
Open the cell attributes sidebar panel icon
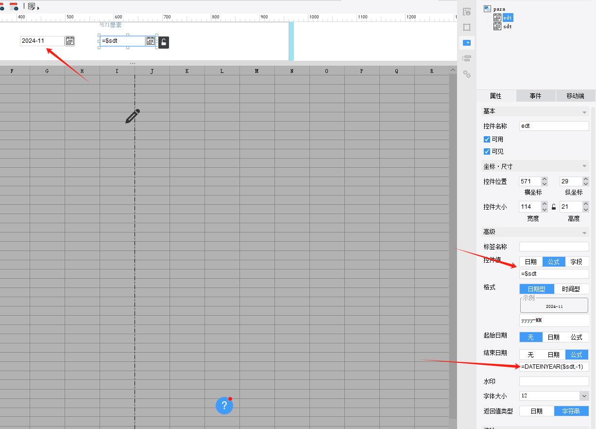[467, 12]
